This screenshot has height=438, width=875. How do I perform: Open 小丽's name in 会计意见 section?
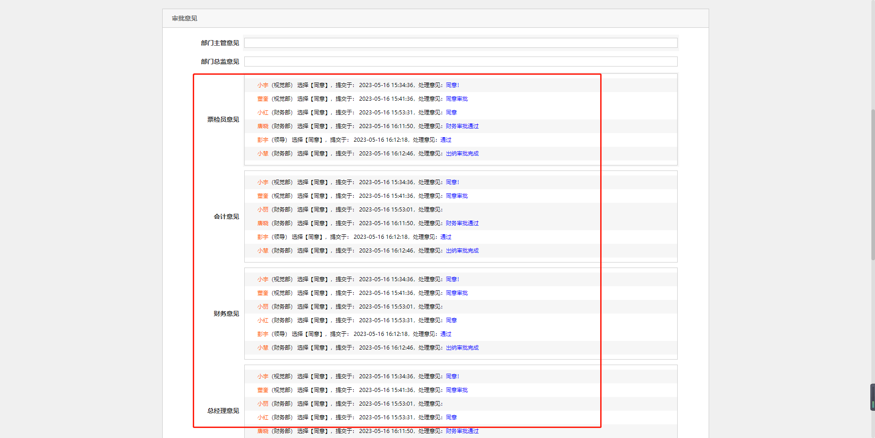point(262,210)
